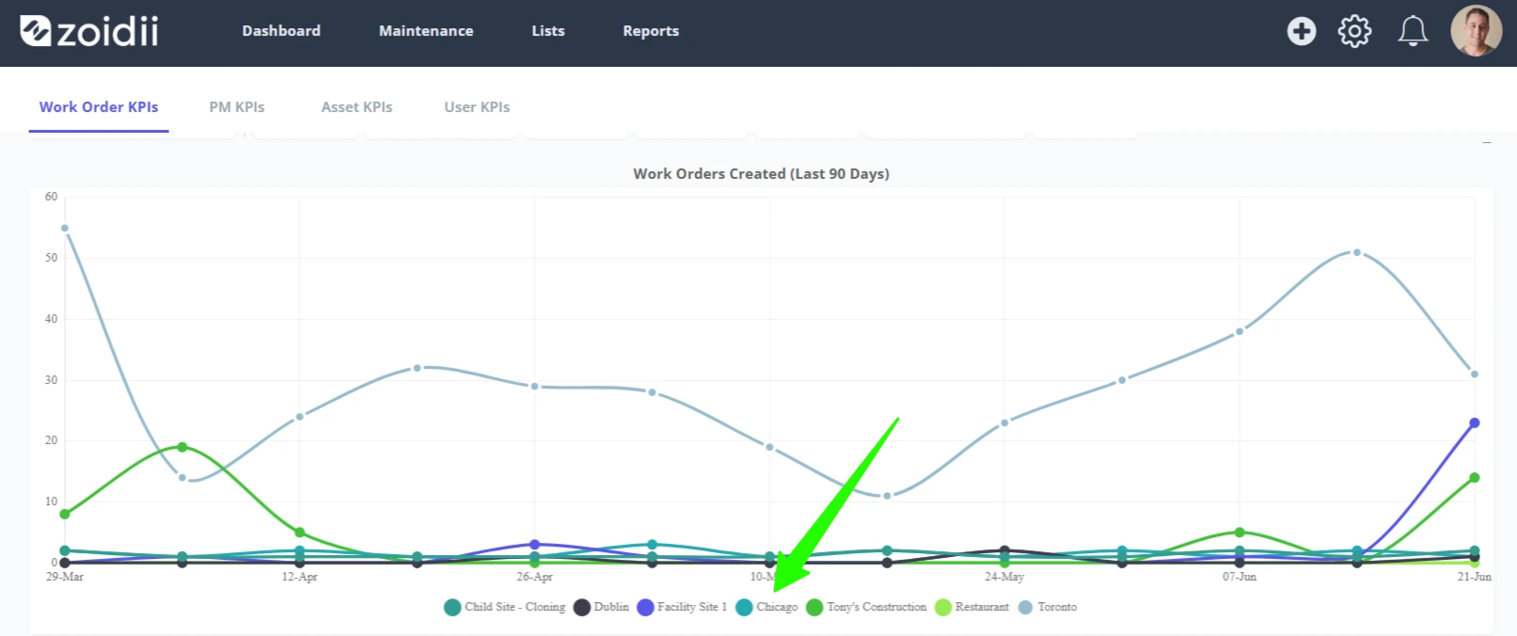Open the user profile avatar
Image resolution: width=1517 pixels, height=636 pixels.
(1477, 31)
